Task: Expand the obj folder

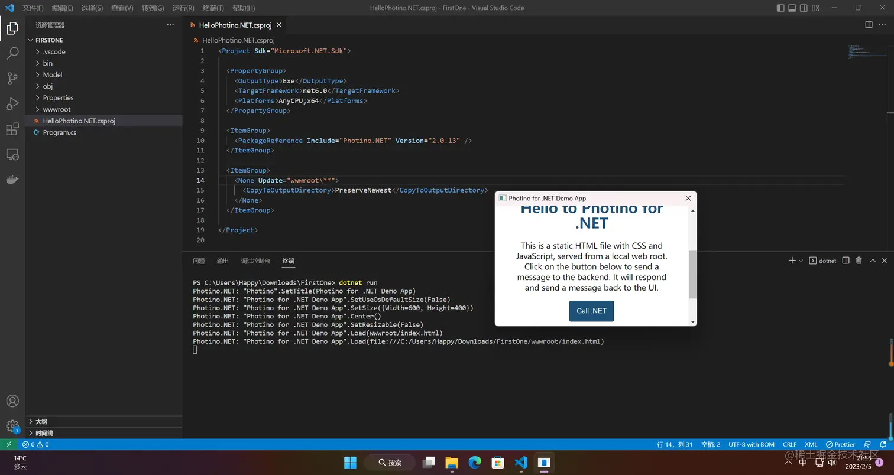Action: (x=103, y=86)
